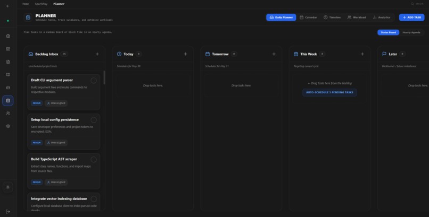Add a task to Today column with plus

(x=186, y=54)
